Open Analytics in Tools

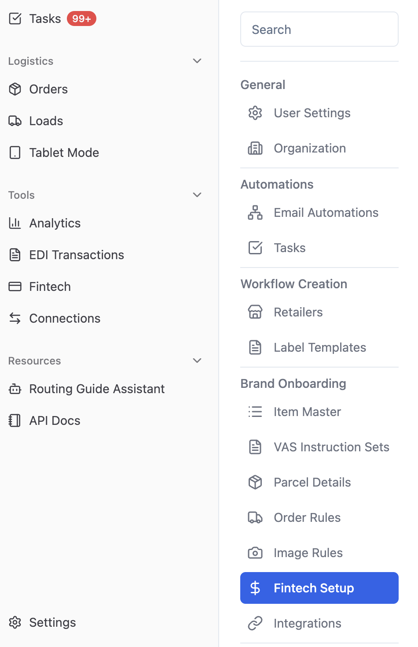(x=55, y=223)
